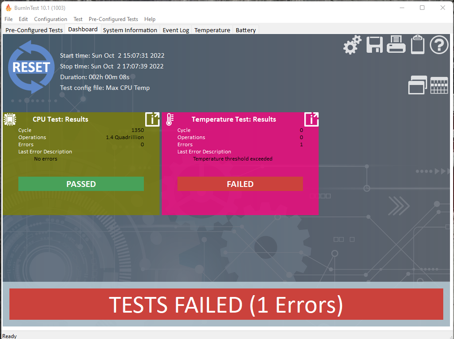Screen dimensions: 454x339
Task: Open the Configuration menu
Action: [x=51, y=19]
